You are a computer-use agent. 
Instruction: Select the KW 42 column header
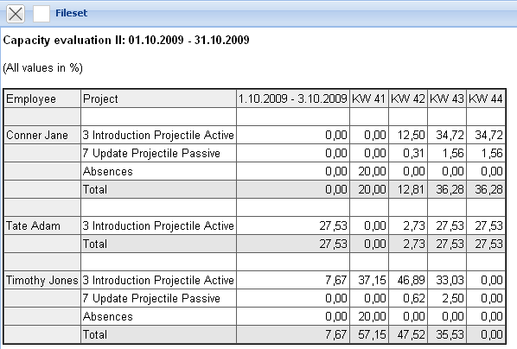point(408,98)
